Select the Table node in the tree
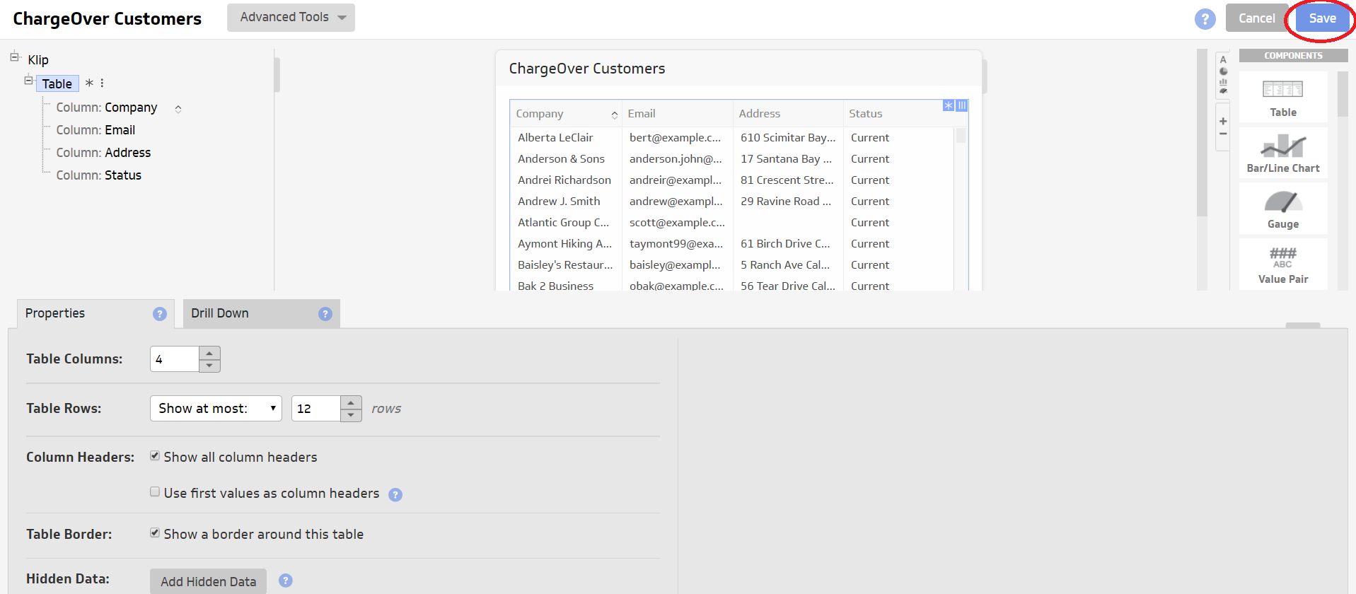The width and height of the screenshot is (1356, 594). pyautogui.click(x=57, y=84)
